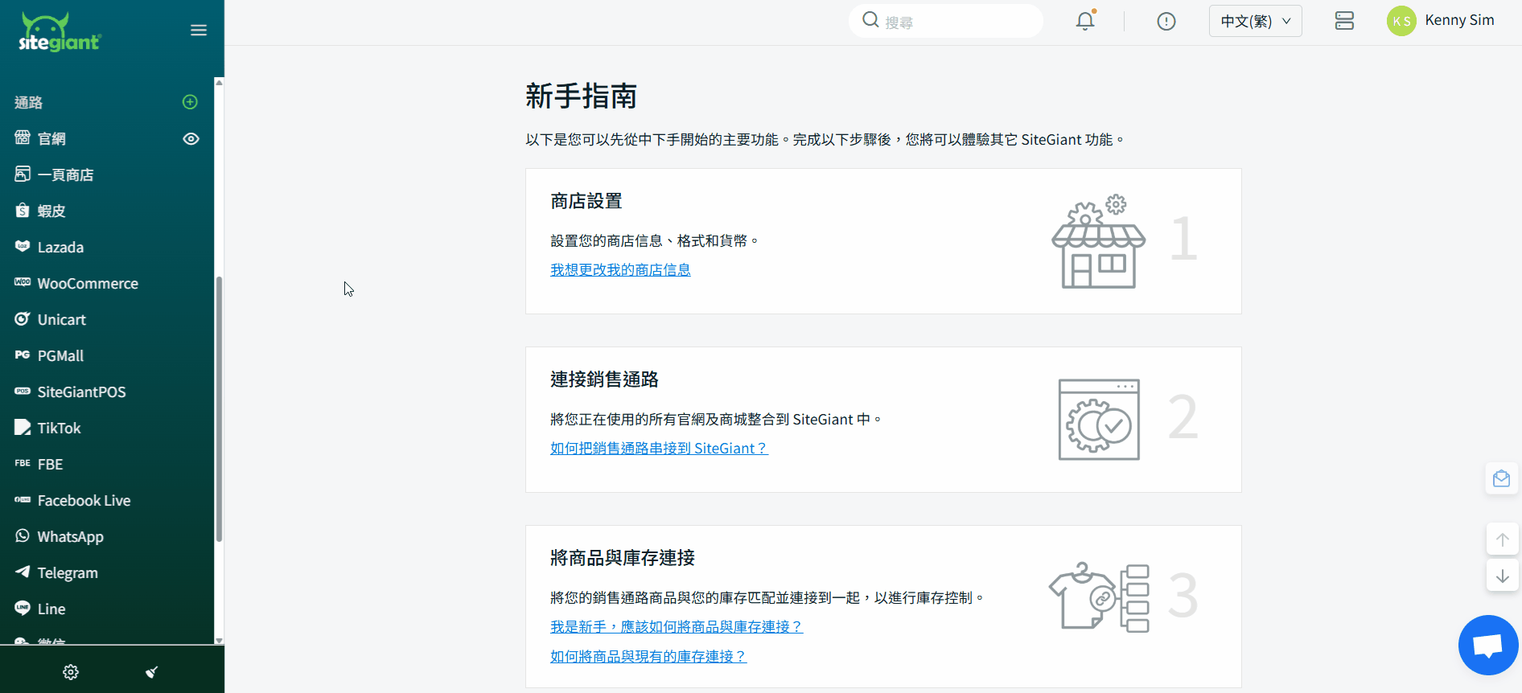The height and width of the screenshot is (693, 1522).
Task: Open the live chat bubble button
Action: [1487, 645]
